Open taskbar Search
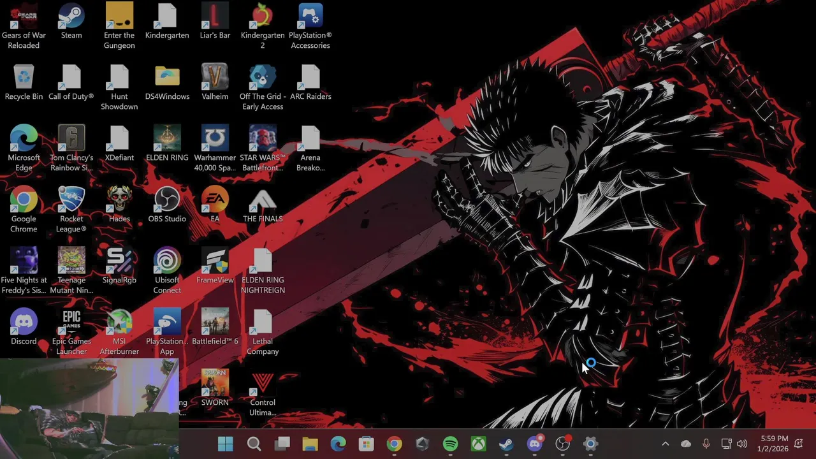816x459 pixels. tap(254, 444)
